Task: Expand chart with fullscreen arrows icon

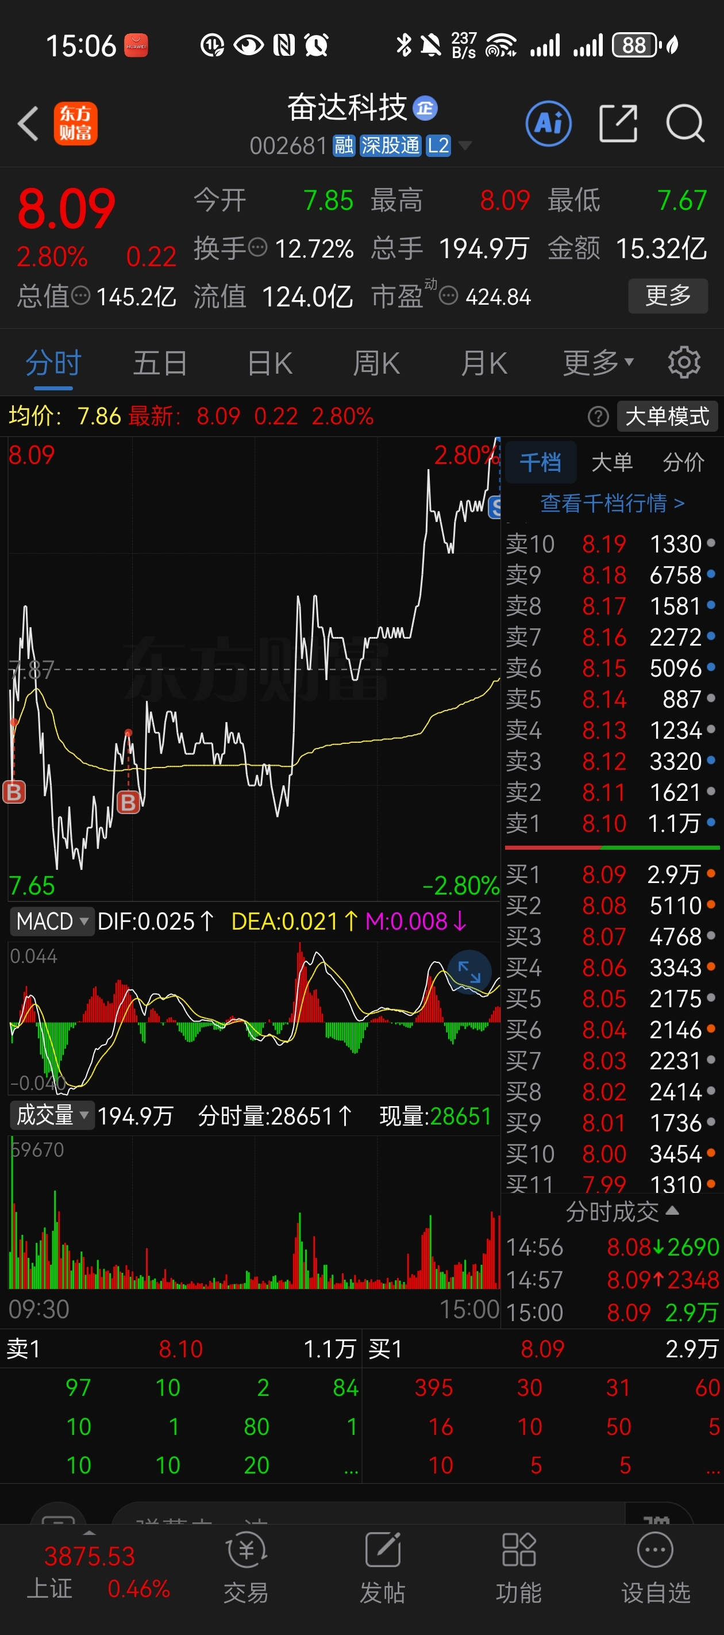Action: [469, 972]
